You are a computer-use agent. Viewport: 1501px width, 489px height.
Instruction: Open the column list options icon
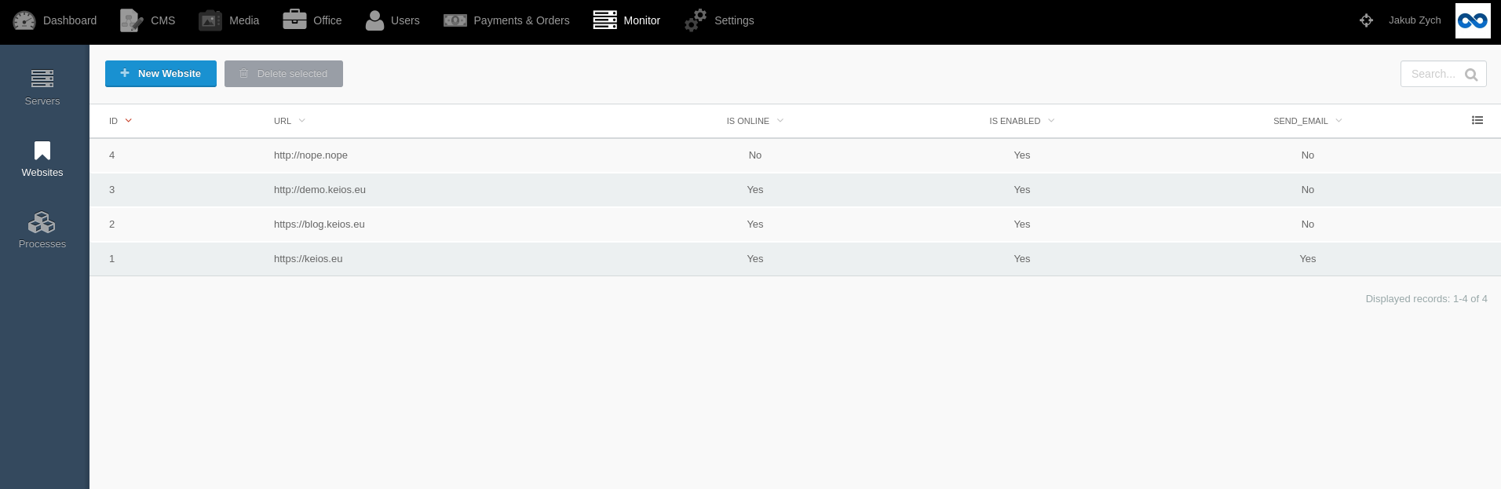[x=1477, y=120]
